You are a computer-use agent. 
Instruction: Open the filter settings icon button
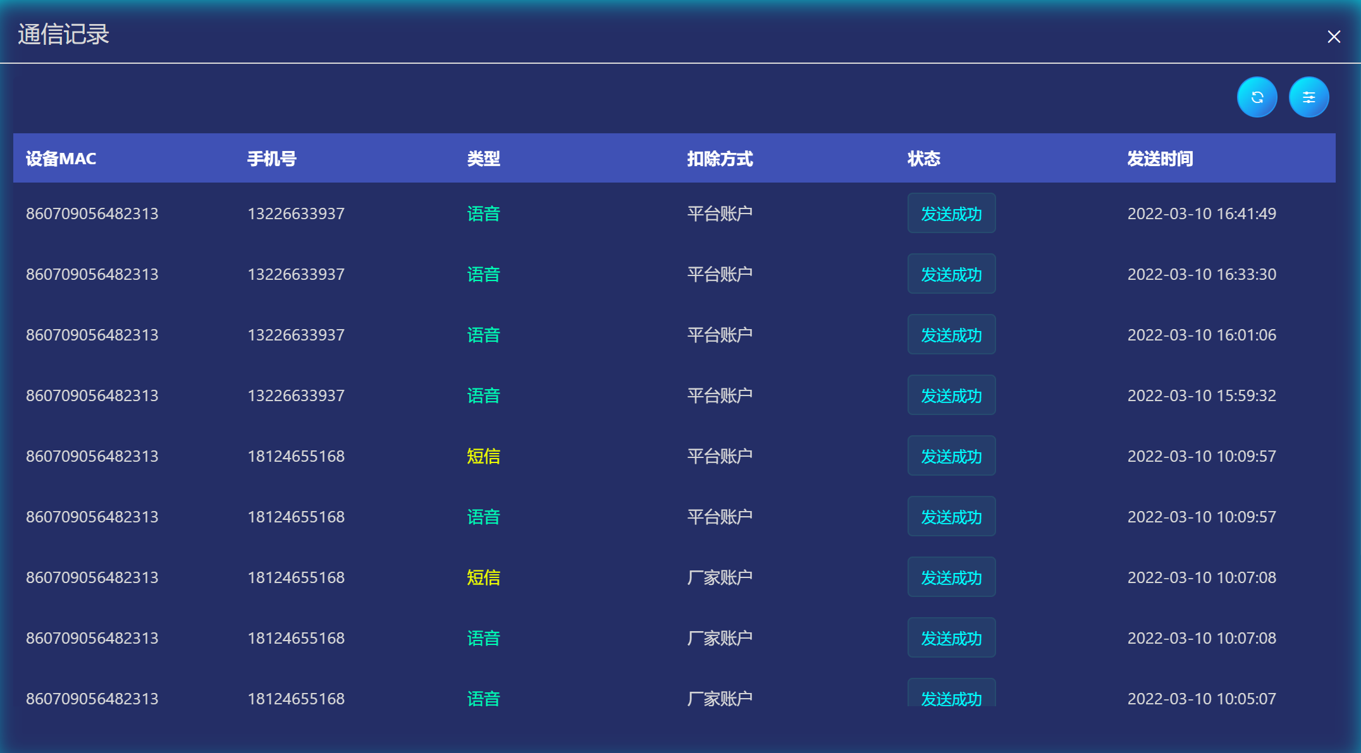click(x=1309, y=97)
